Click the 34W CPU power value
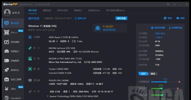The image size is (191, 100). [x=157, y=45]
